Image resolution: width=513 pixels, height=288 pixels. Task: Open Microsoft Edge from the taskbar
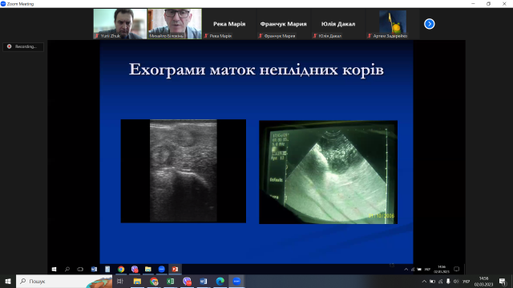point(220,281)
